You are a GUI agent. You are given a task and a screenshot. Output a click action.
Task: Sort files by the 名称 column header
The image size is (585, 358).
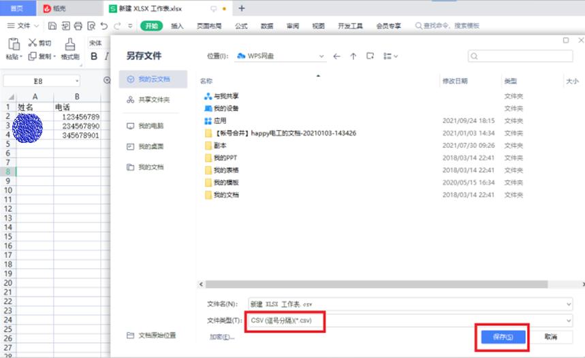(206, 81)
